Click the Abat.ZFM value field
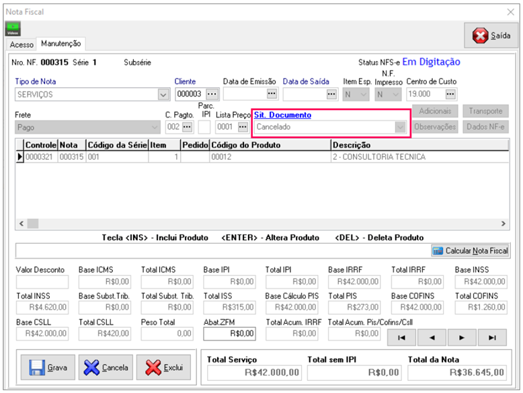The width and height of the screenshot is (523, 393). (x=229, y=333)
